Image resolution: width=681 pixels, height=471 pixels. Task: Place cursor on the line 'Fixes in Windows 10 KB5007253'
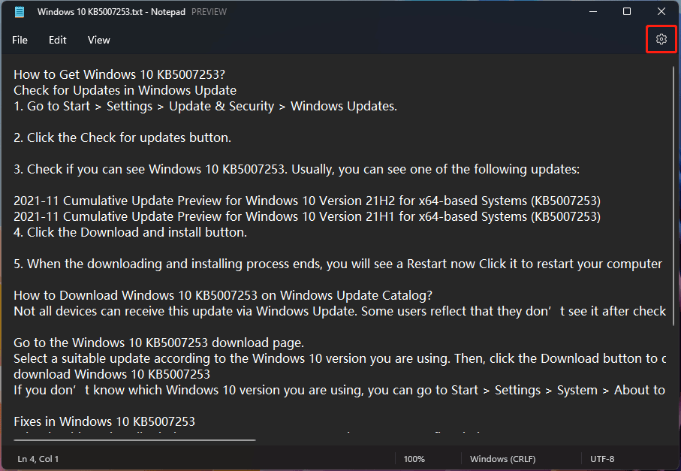pos(104,421)
